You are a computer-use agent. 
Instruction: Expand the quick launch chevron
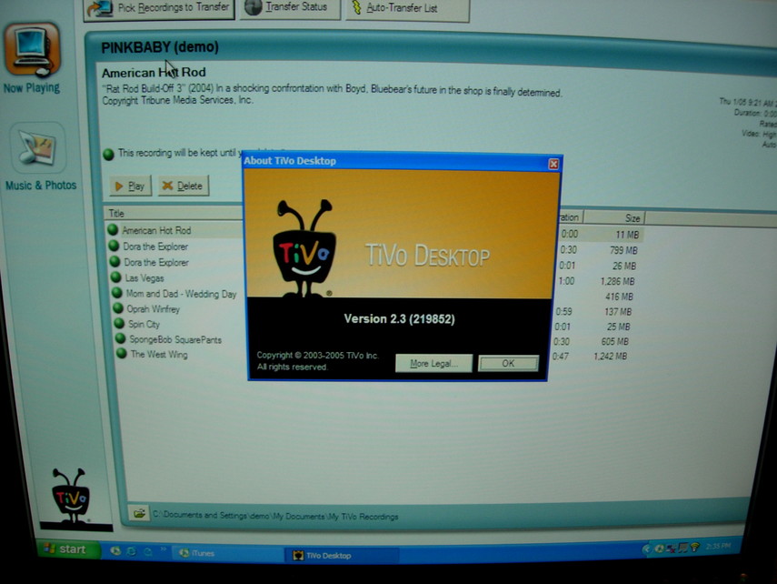click(x=163, y=549)
